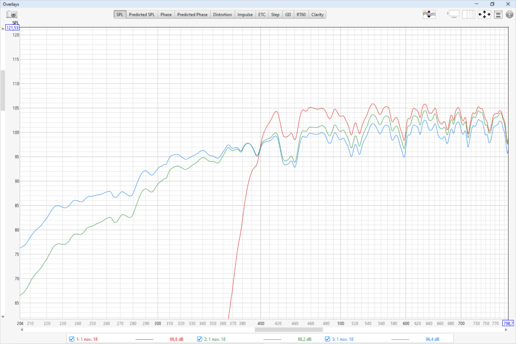Viewport: 516px width, 344px height.
Task: Open graph limits four-arrow icon
Action: pos(484,14)
